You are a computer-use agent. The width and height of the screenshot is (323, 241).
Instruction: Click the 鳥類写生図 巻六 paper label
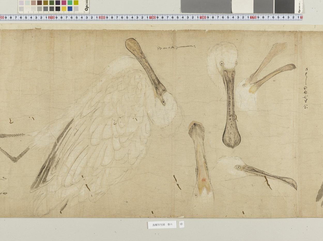pyautogui.click(x=162, y=225)
